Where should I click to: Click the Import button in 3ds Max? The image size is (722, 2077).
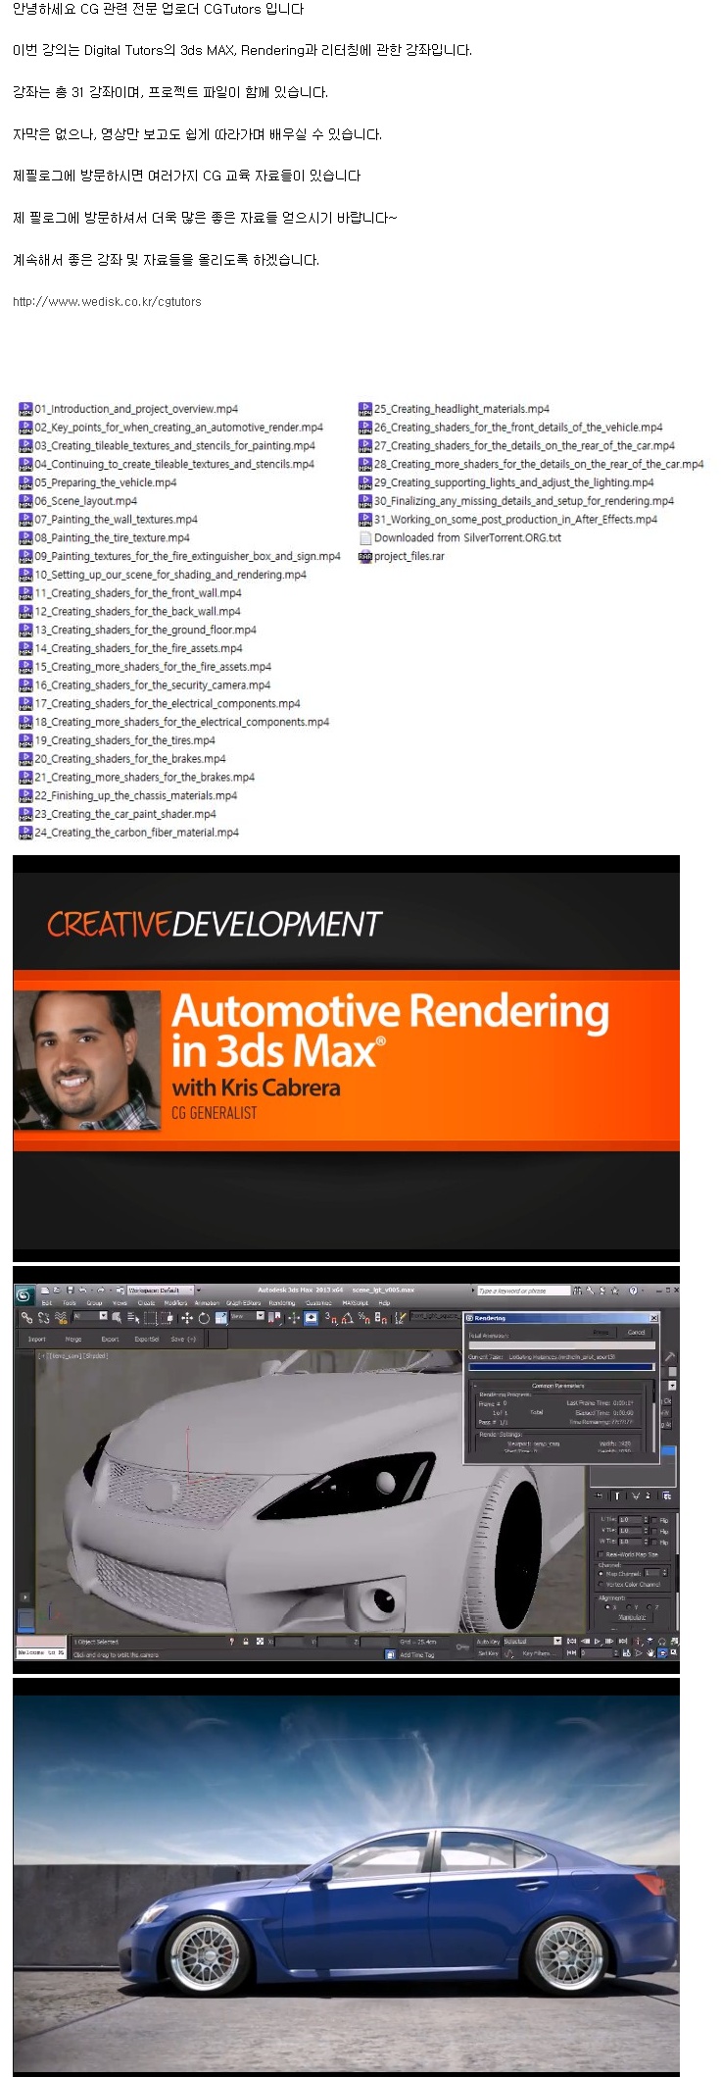37,1339
